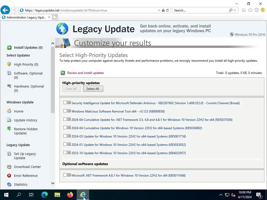
Task: Click the Install Updates green arrow icon
Action: coord(9,47)
